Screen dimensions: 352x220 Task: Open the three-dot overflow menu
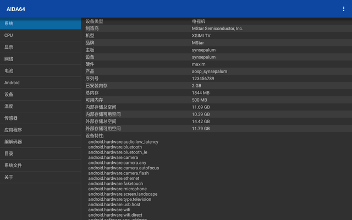coord(344,9)
